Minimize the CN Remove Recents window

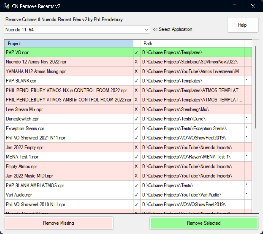pos(216,6)
